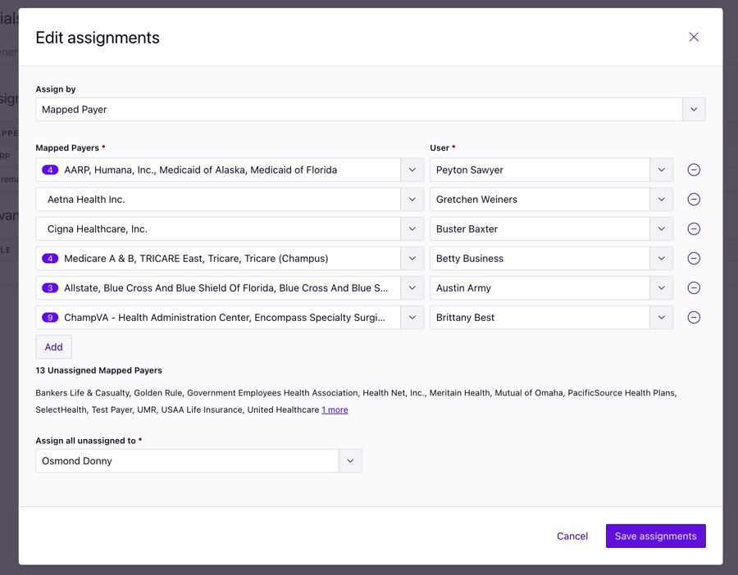Click the 'Assign all unassigned to' label
This screenshot has width=738, height=575.
85,441
